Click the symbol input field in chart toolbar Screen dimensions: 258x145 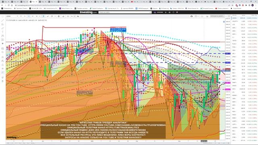tap(11, 16)
